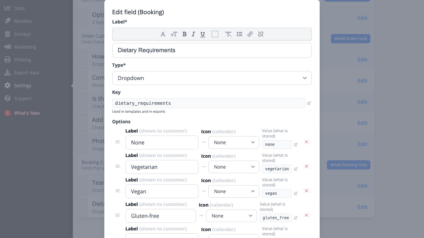Image resolution: width=424 pixels, height=238 pixels.
Task: Toggle bold formatting in label toolbar
Action: [185, 34]
